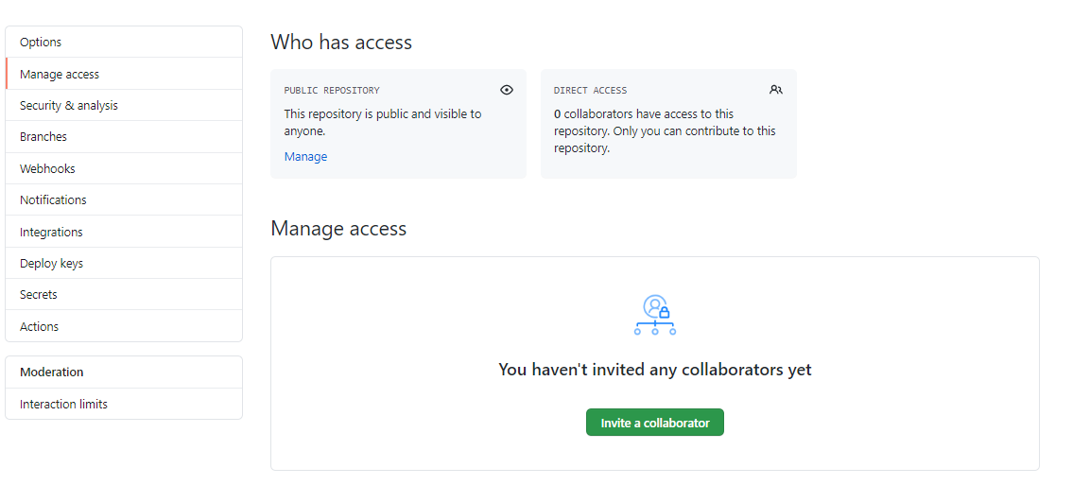Screen dimensions: 1090x485
Task: Open Security & analysis settings
Action: [124, 106]
